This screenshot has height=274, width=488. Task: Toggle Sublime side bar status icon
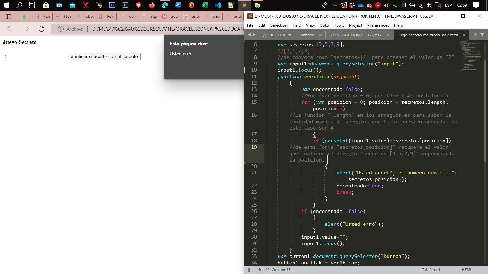pyautogui.click(x=251, y=270)
